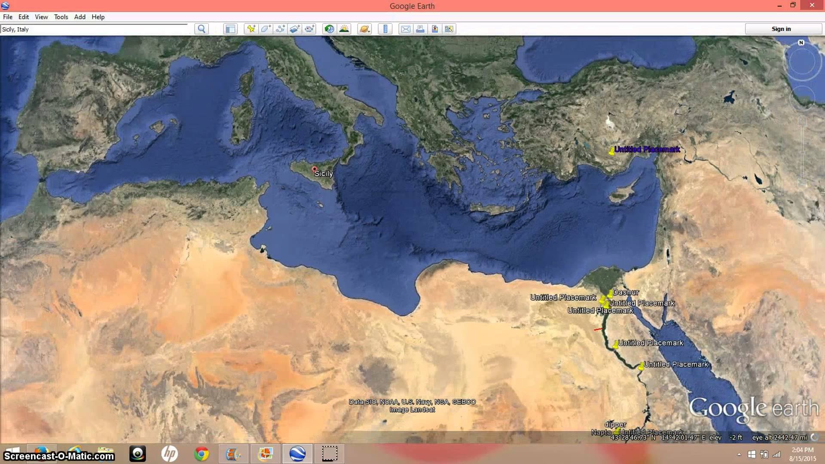This screenshot has width=825, height=464.
Task: Toggle the sidebar panel icon
Action: pyautogui.click(x=230, y=29)
